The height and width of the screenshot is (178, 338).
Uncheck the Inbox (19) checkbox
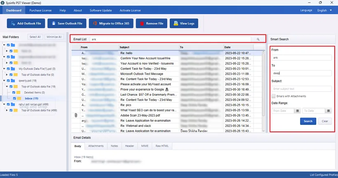[x=14, y=98]
